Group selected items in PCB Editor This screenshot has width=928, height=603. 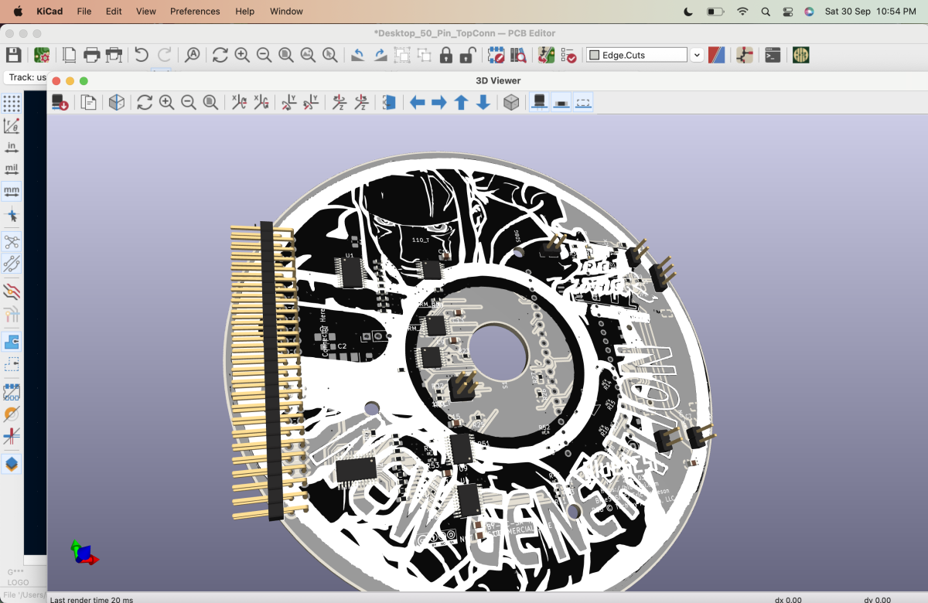pyautogui.click(x=402, y=55)
